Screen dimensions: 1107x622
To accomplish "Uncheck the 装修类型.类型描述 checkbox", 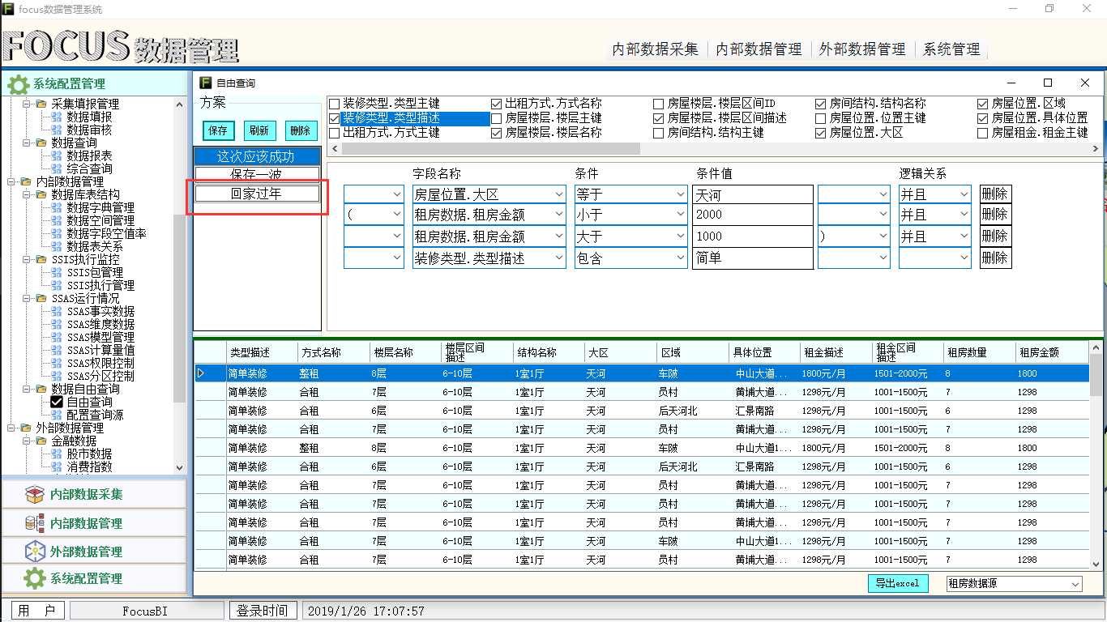I will (334, 118).
